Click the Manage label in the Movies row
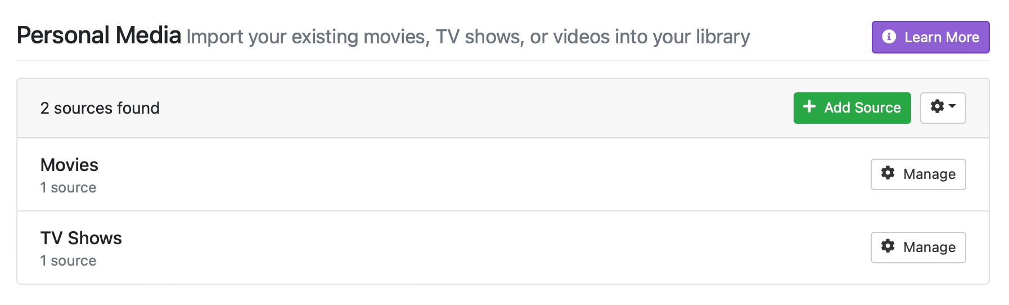The width and height of the screenshot is (1009, 305). click(x=929, y=174)
